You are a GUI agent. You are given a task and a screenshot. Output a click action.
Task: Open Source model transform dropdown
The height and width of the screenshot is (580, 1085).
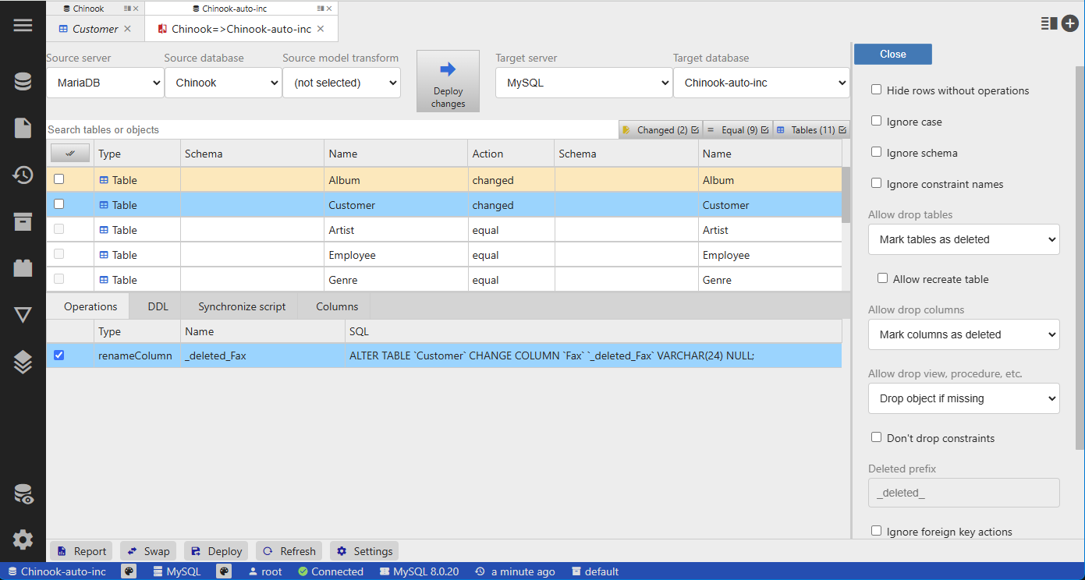point(342,83)
